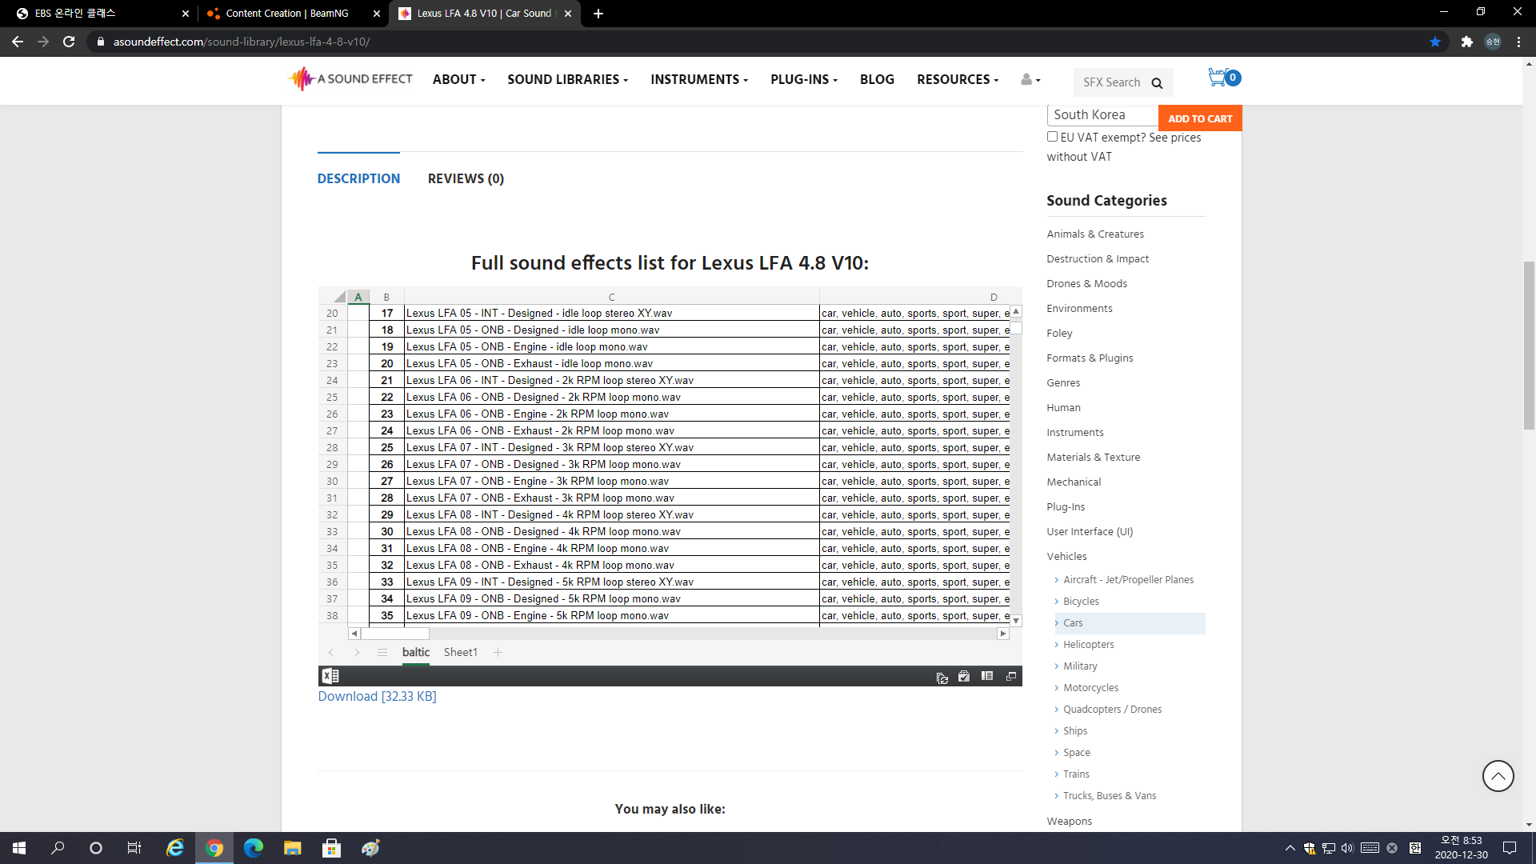This screenshot has width=1536, height=864.
Task: Open the Quadcopters / Drones subcategory
Action: coord(1112,710)
